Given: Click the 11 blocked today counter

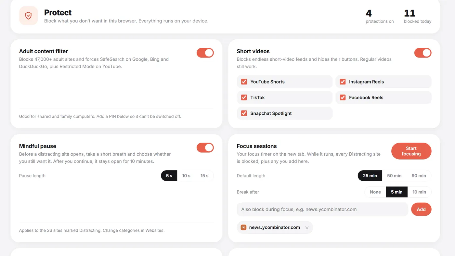Looking at the screenshot, I should pyautogui.click(x=418, y=16).
